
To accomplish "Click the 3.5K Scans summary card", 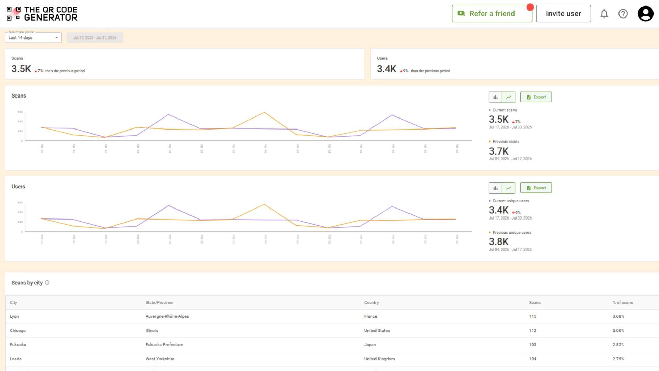I will 185,64.
